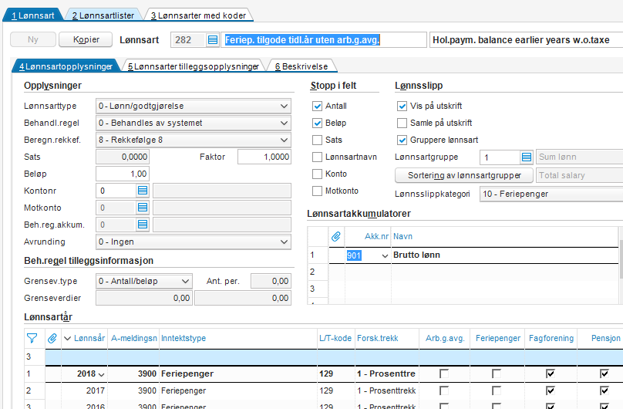Open the Lønnsslippkategori dropdown
623x409 pixels.
click(551, 194)
